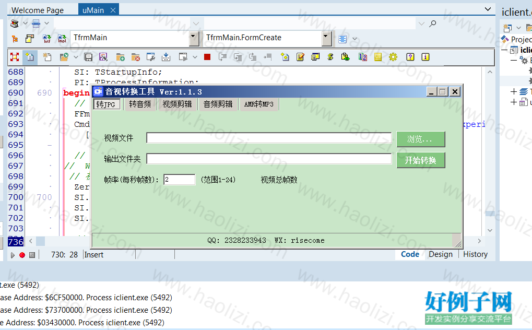This screenshot has height=330, width=532.
Task: Click the grey floppy disk save icon
Action: [x=88, y=57]
